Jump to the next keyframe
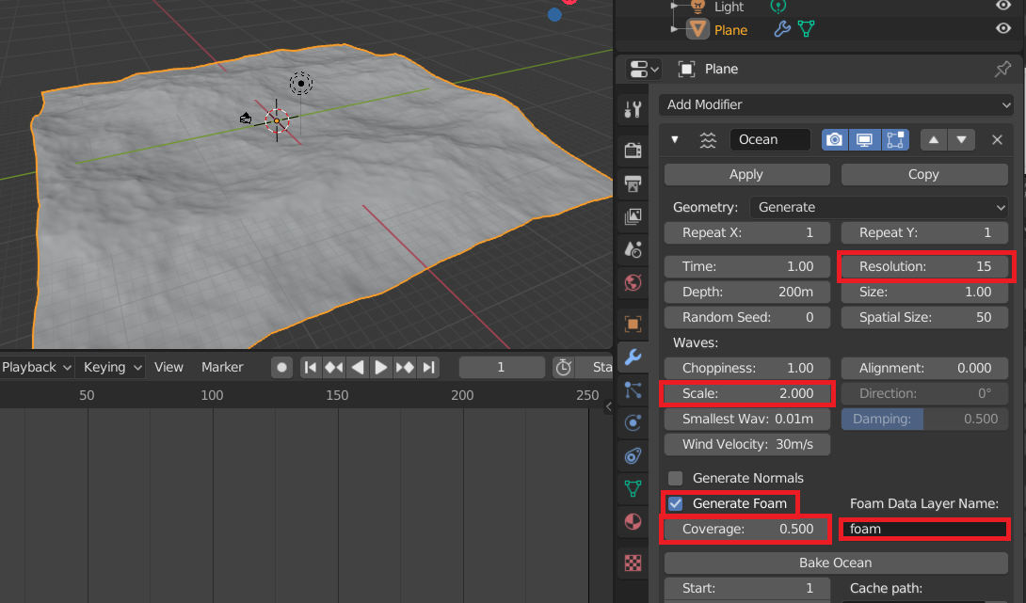This screenshot has width=1026, height=603. 405,368
